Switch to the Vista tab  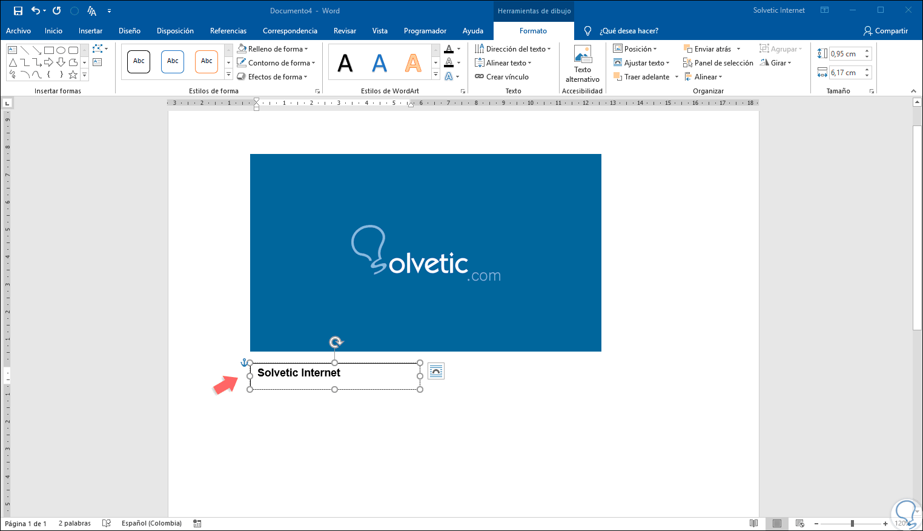click(380, 31)
